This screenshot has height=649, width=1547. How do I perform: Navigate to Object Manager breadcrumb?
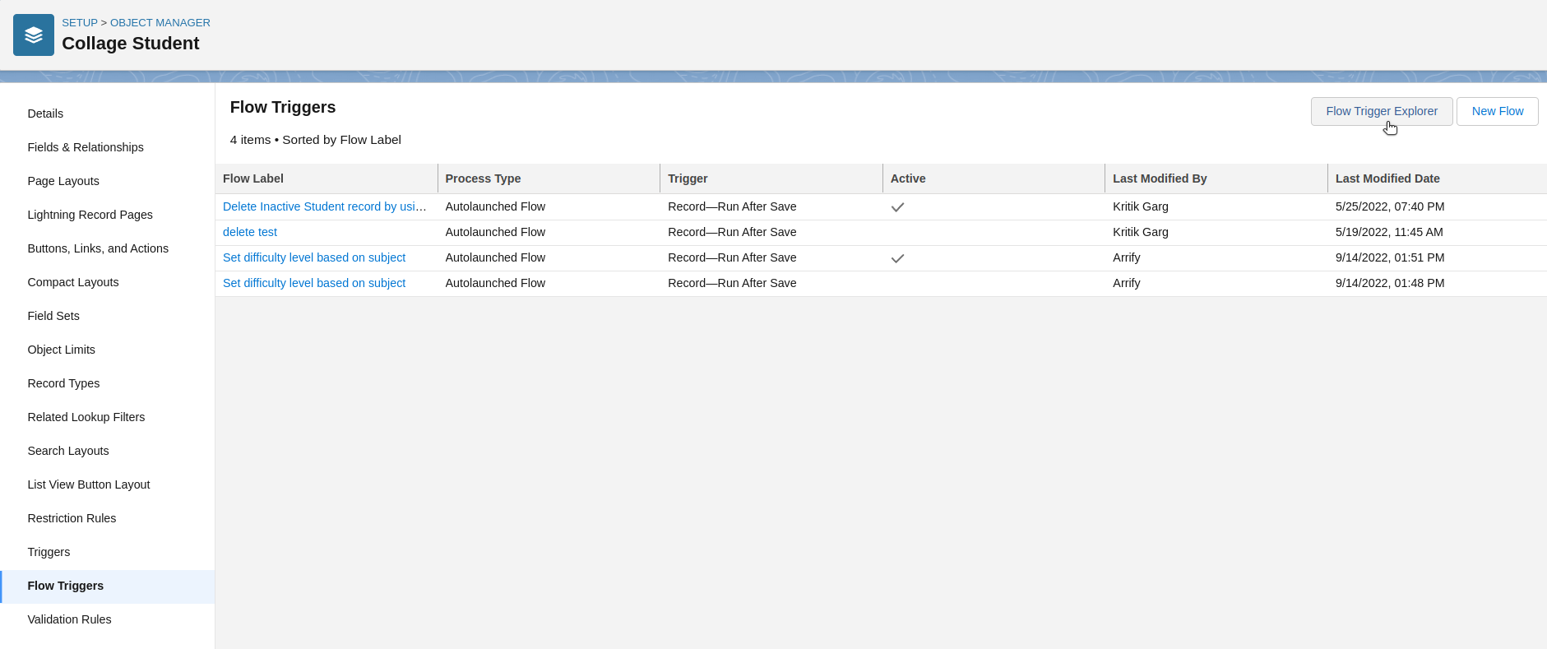pos(160,22)
